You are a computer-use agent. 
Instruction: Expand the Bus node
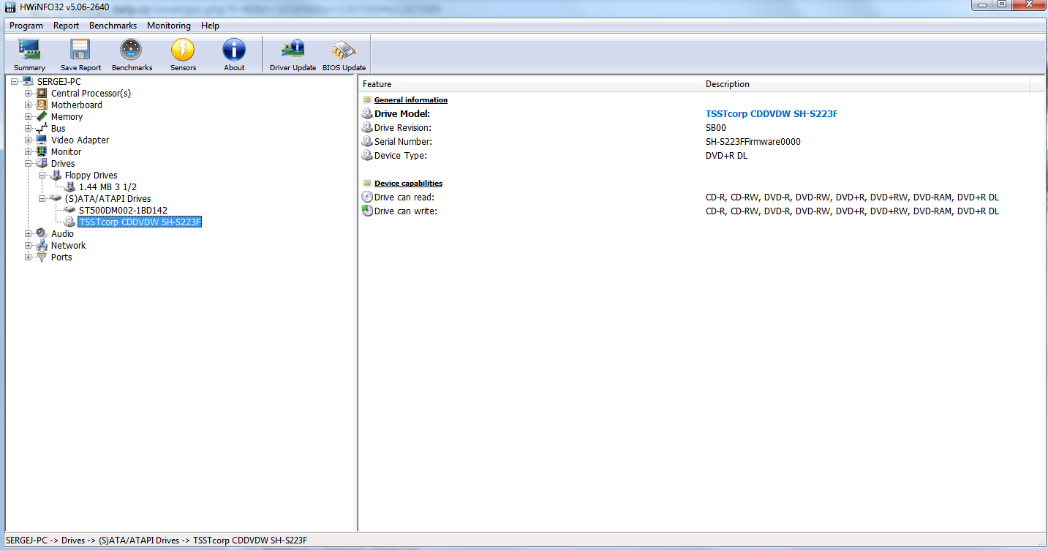[29, 129]
